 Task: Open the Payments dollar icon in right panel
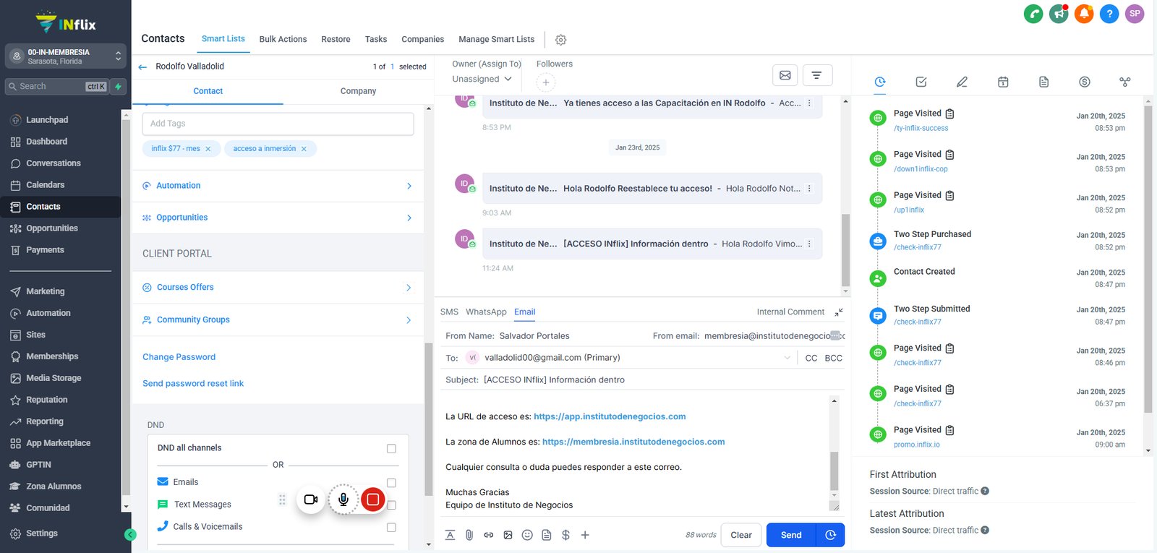[1085, 82]
